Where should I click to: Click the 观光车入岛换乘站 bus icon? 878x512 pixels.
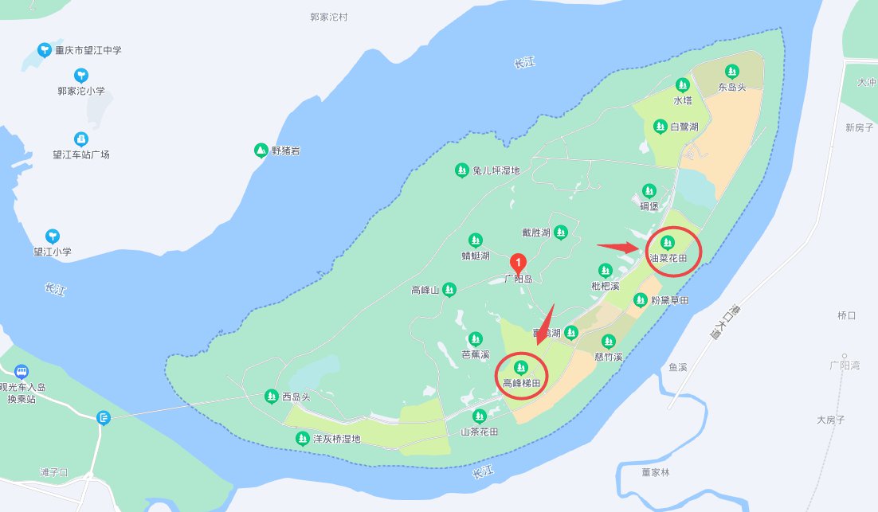tap(22, 372)
